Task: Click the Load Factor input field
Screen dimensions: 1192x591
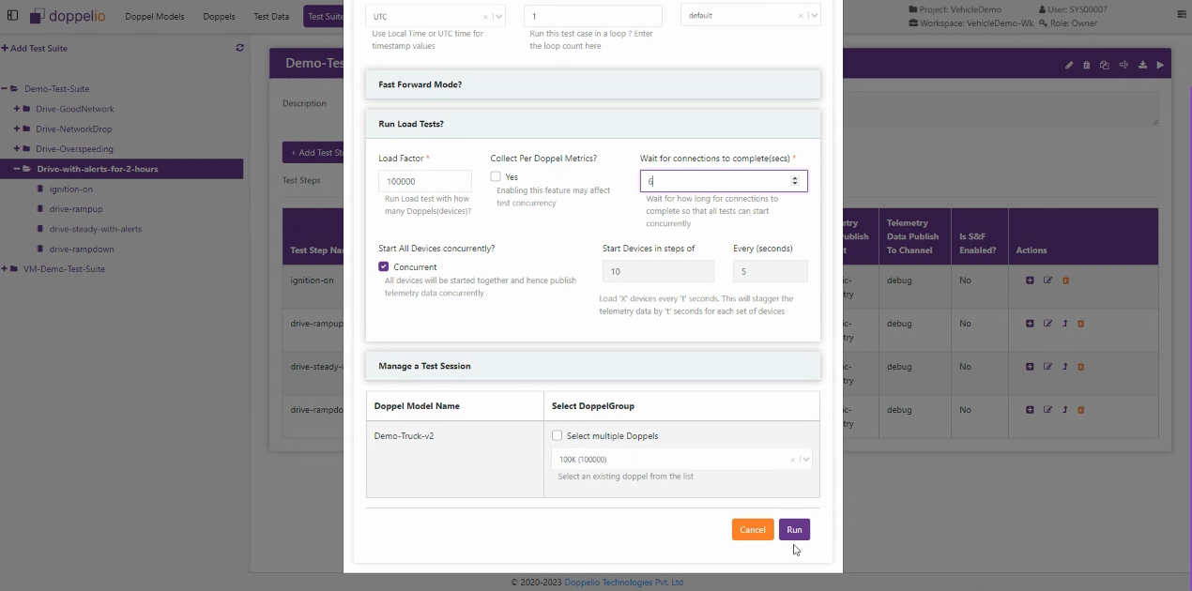Action: click(x=425, y=181)
